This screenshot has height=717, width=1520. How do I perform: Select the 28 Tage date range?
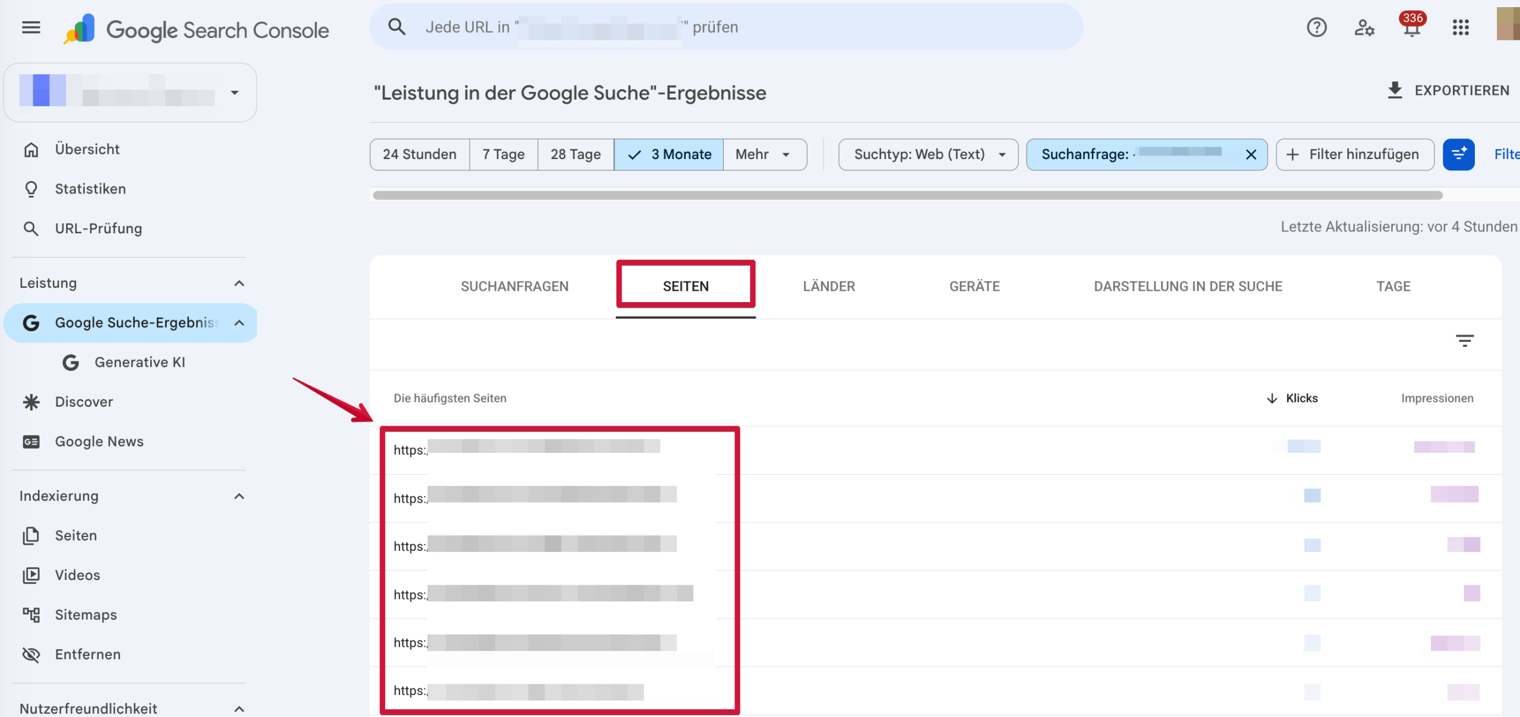click(x=575, y=154)
